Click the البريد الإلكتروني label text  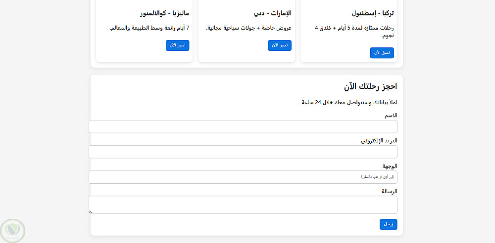coord(379,141)
